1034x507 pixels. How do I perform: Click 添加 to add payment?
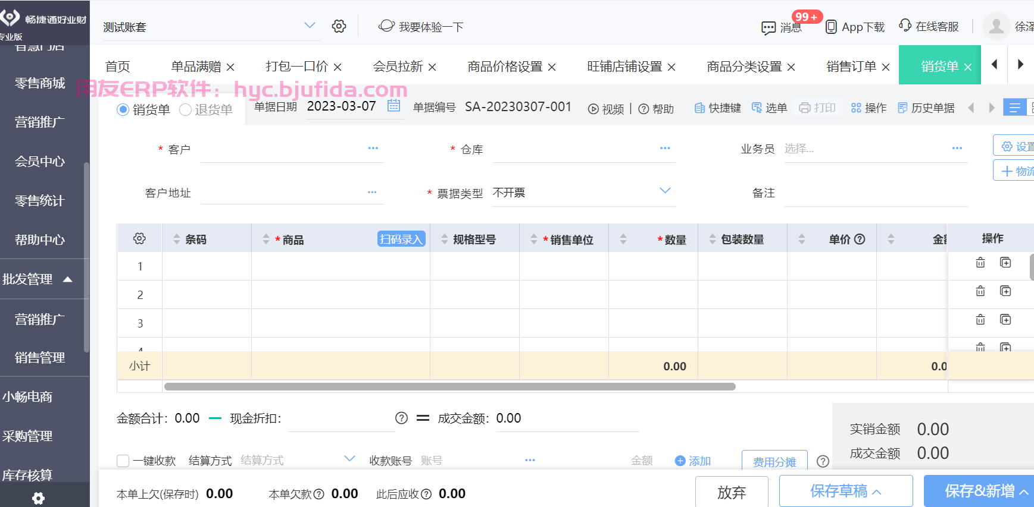pyautogui.click(x=693, y=461)
